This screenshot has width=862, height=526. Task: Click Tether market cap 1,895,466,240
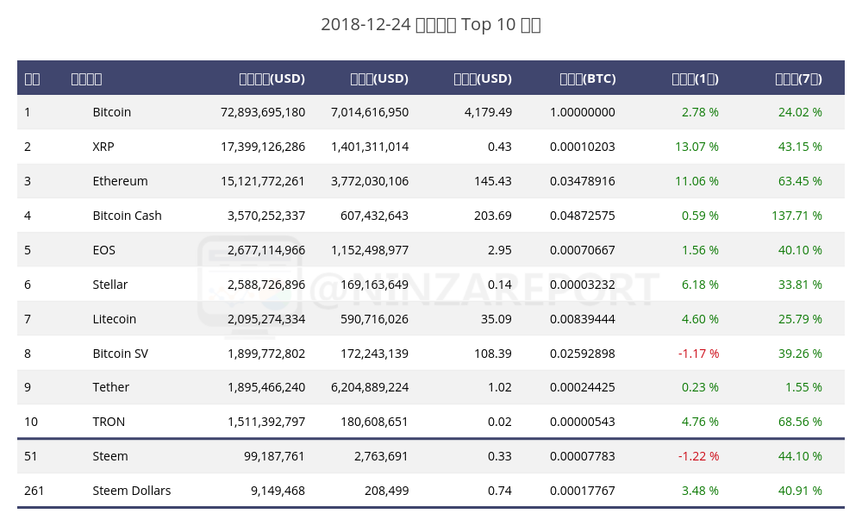tap(266, 387)
